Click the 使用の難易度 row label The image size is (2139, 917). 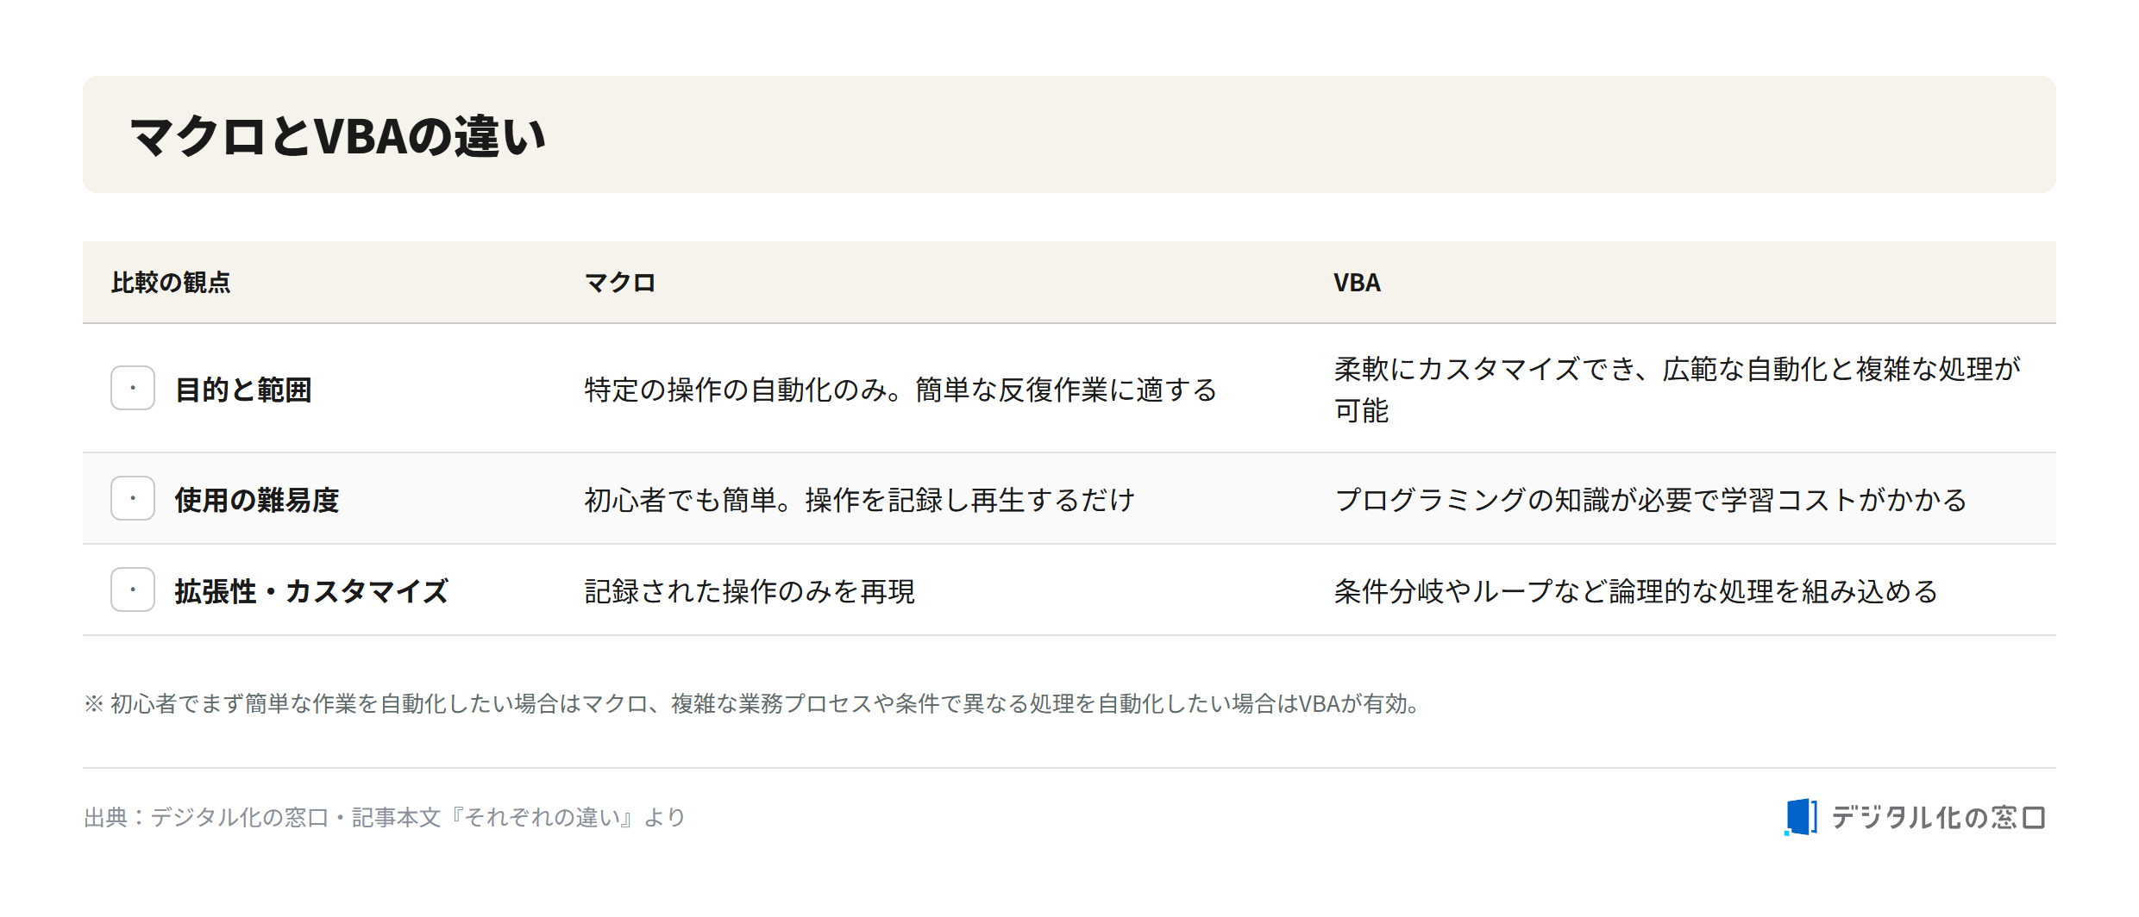click(x=257, y=500)
